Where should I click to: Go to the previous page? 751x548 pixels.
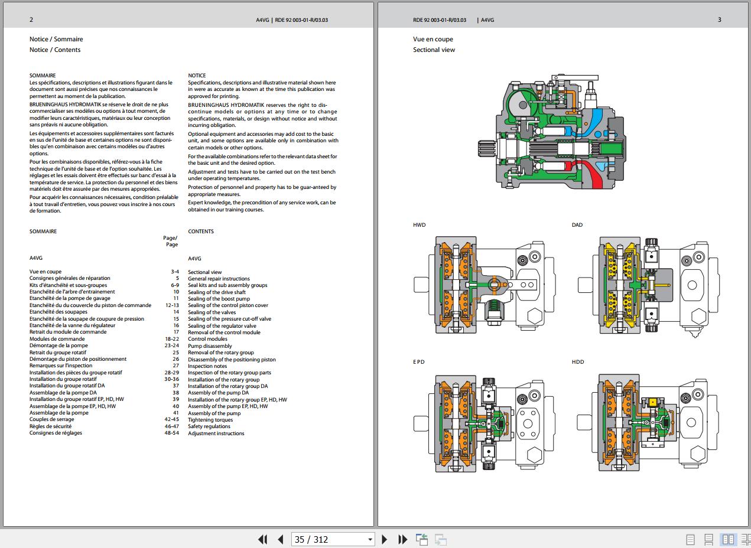281,539
